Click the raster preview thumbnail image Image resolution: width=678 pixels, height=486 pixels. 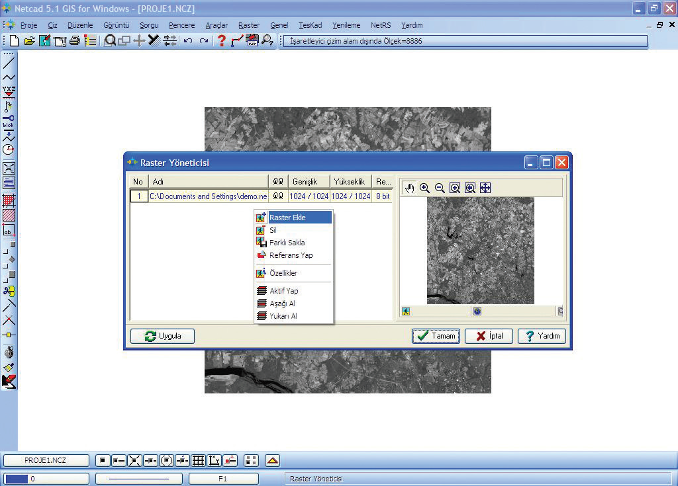pos(480,250)
